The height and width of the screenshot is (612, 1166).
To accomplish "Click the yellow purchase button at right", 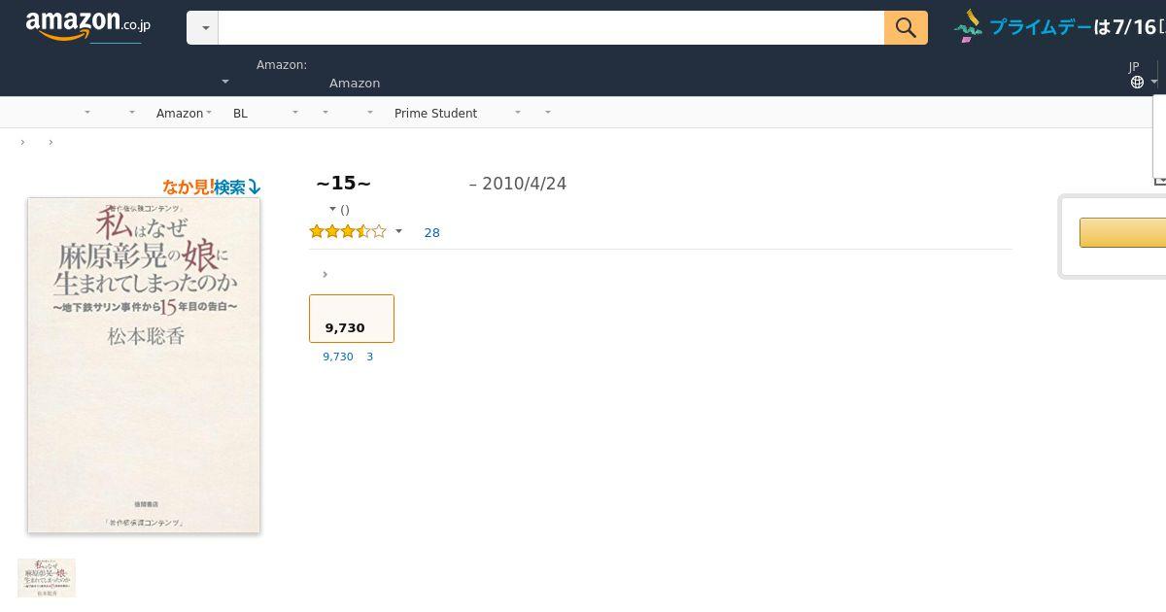I will 1122,232.
